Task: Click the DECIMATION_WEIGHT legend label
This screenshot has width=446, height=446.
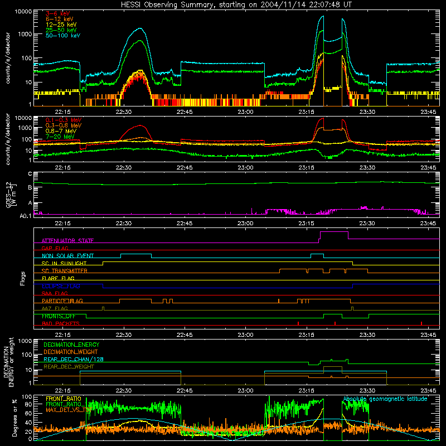Action: 71,352
